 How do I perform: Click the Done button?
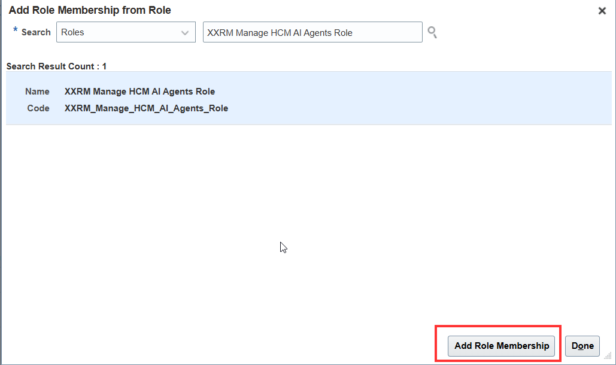(582, 346)
